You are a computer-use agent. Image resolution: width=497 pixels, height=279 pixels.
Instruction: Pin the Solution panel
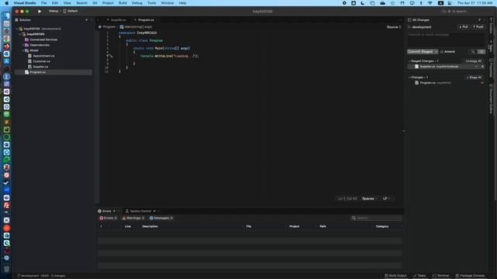click(86, 20)
